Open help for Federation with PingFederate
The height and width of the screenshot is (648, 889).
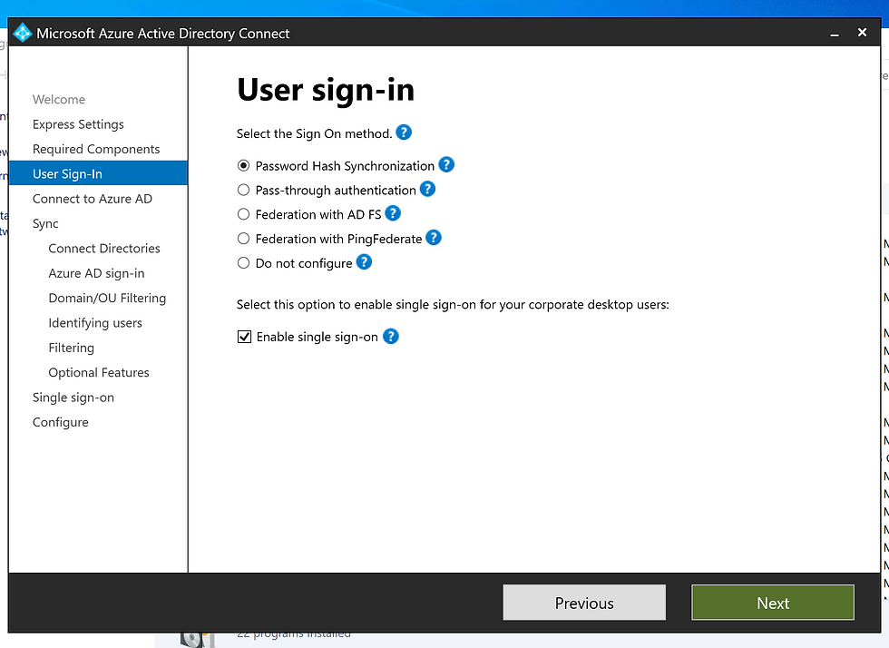pyautogui.click(x=434, y=238)
